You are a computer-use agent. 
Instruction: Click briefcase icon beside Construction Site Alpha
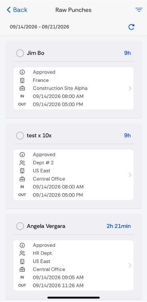23,89
